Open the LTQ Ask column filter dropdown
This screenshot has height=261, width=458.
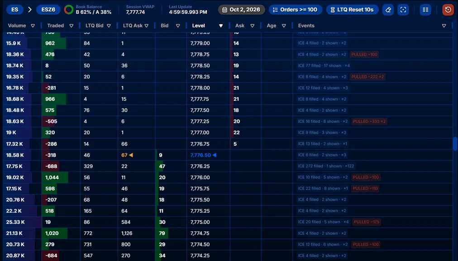point(146,26)
